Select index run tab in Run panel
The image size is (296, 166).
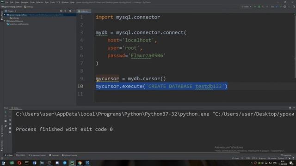click(x=16, y=108)
